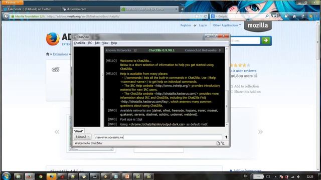Click the star rating of the add-on
The width and height of the screenshot is (321, 180).
point(240,65)
